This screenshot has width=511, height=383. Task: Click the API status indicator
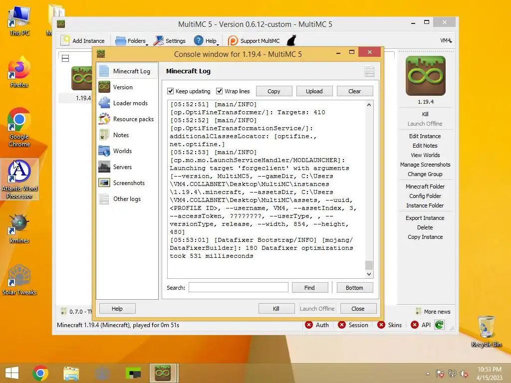coord(421,325)
